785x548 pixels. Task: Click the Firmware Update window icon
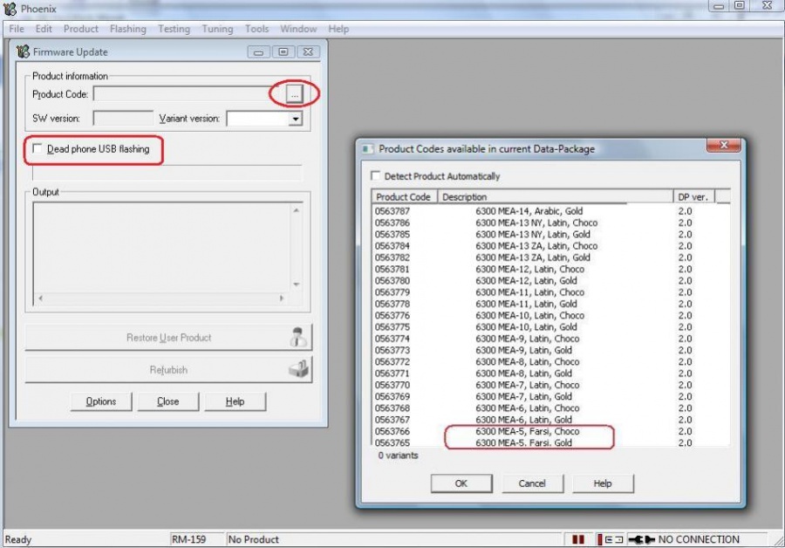(x=23, y=51)
